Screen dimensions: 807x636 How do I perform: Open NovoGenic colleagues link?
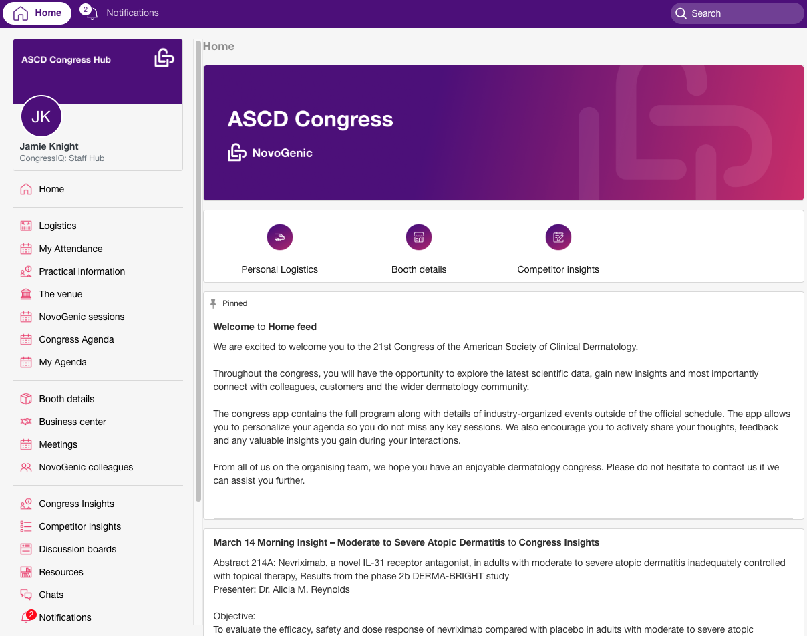(x=86, y=467)
